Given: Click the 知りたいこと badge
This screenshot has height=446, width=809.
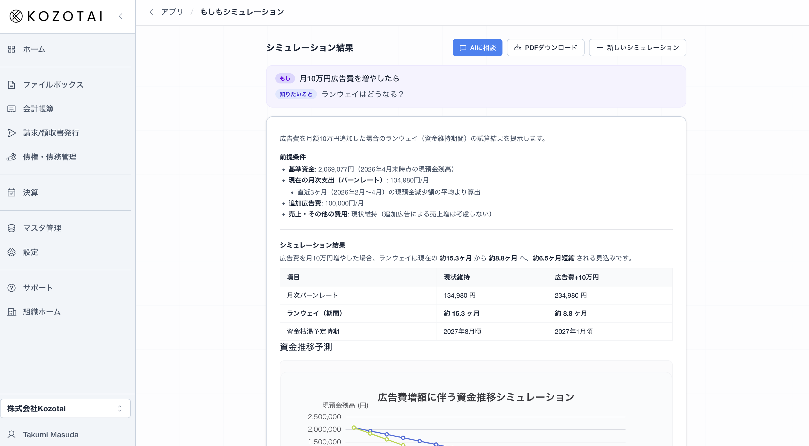Looking at the screenshot, I should click(x=296, y=94).
